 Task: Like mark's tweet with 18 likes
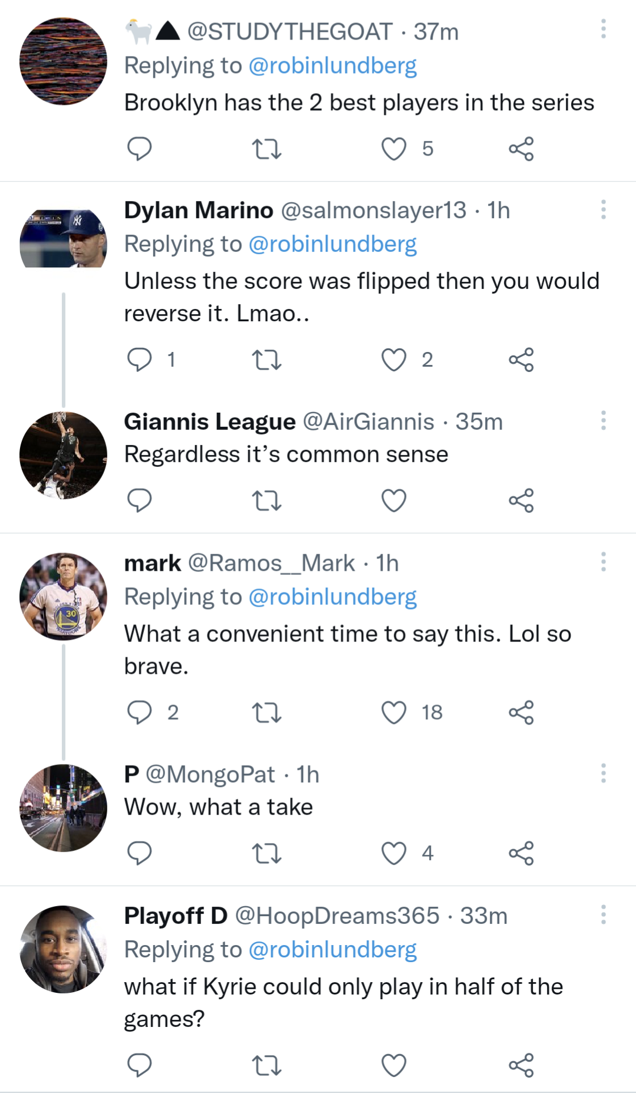pos(394,712)
